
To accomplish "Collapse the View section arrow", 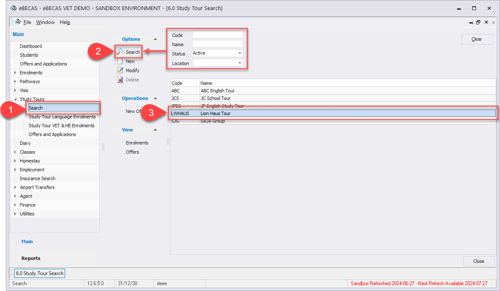I will tap(155, 130).
